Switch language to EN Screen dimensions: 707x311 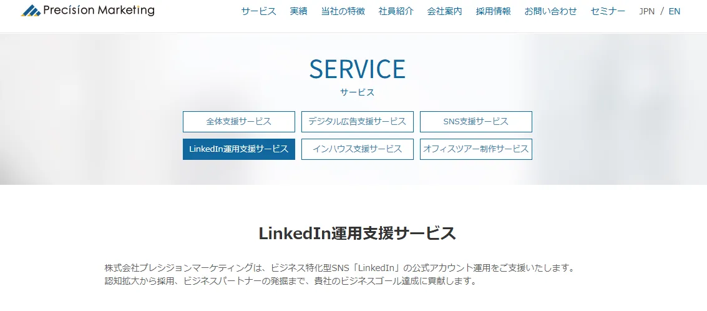(x=674, y=11)
